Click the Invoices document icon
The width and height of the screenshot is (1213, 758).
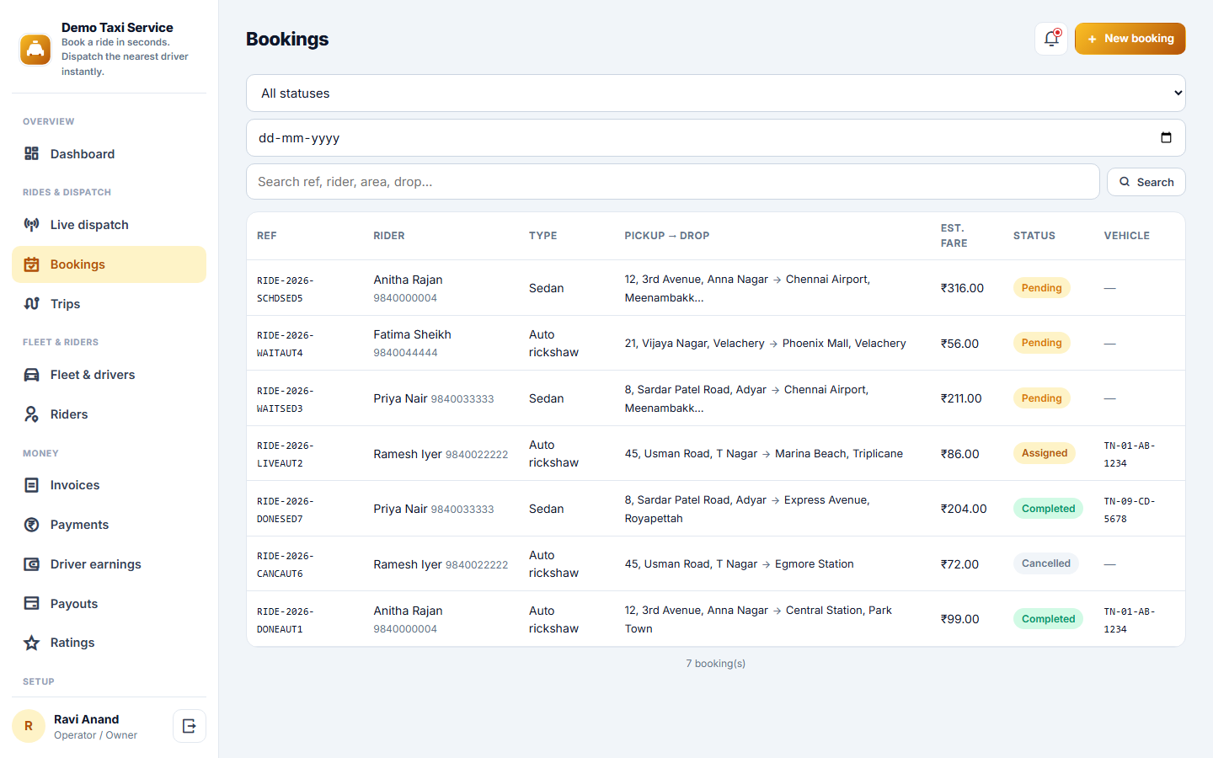click(x=32, y=484)
